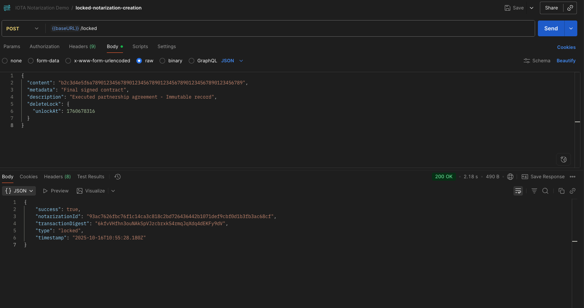Copy a link to the response with the paperclip icon
Viewport: 584px width, 308px height.
(573, 190)
